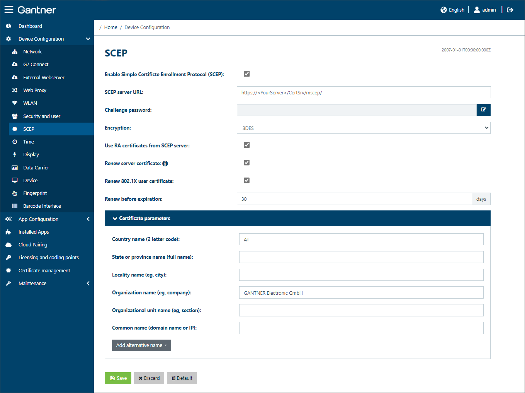
Task: Click the admin user icon
Action: pos(477,10)
